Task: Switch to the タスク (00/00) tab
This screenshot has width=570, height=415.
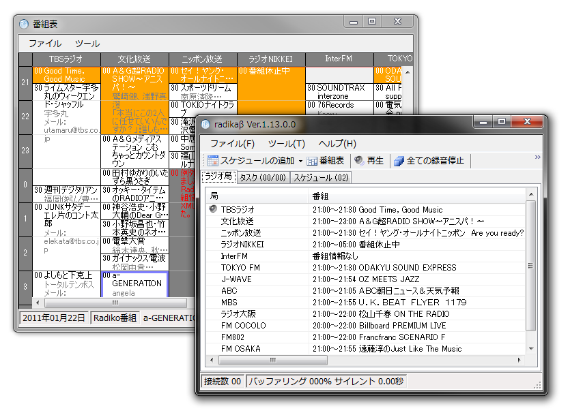Action: [x=263, y=178]
